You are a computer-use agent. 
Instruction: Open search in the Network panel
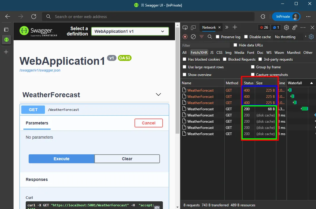click(210, 37)
